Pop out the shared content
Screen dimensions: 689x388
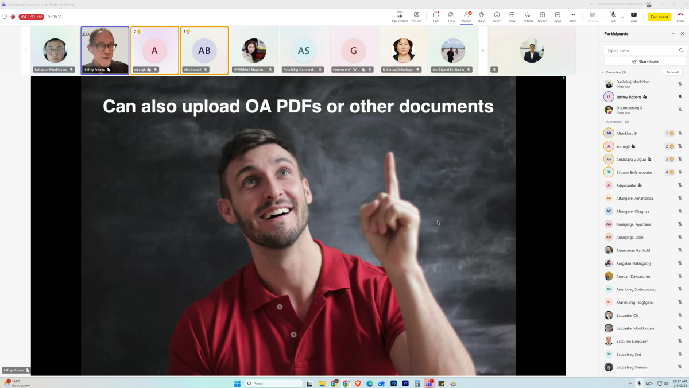416,16
